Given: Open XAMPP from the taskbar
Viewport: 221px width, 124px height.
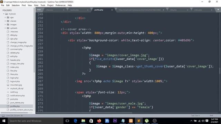Looking at the screenshot, I should point(131,121).
